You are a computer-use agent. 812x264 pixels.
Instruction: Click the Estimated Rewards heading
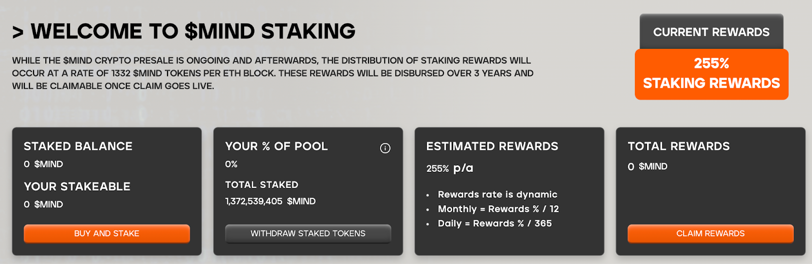[492, 146]
